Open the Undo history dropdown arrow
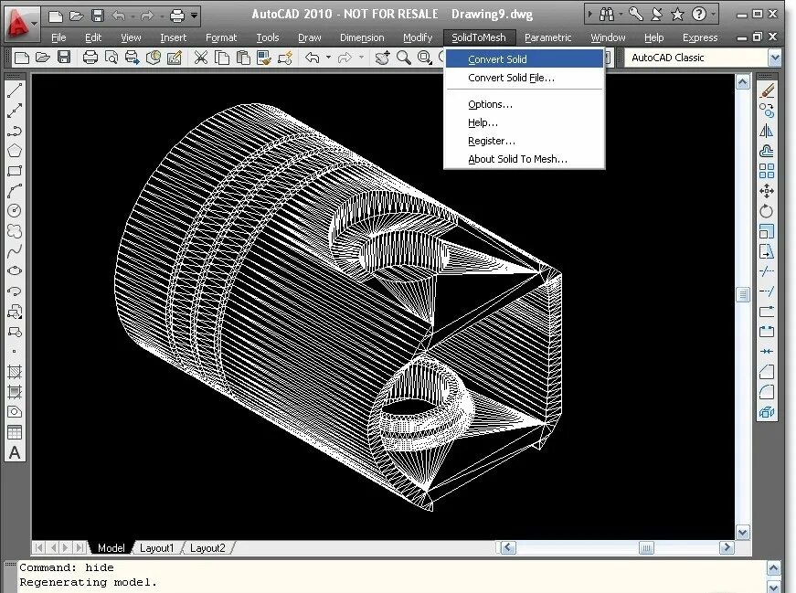The height and width of the screenshot is (593, 796). click(x=328, y=58)
